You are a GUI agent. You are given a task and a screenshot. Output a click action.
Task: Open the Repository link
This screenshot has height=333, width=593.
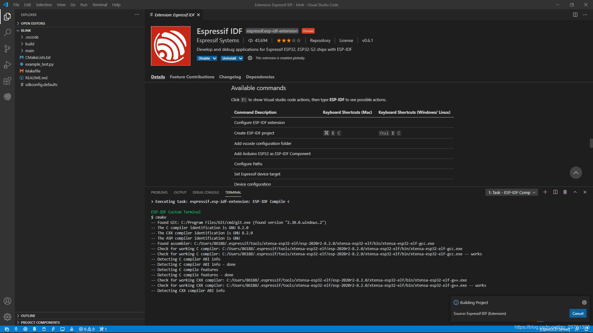(320, 40)
